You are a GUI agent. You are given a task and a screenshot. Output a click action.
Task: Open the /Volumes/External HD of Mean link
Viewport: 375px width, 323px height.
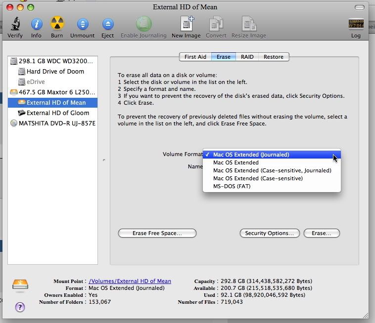[130, 281]
